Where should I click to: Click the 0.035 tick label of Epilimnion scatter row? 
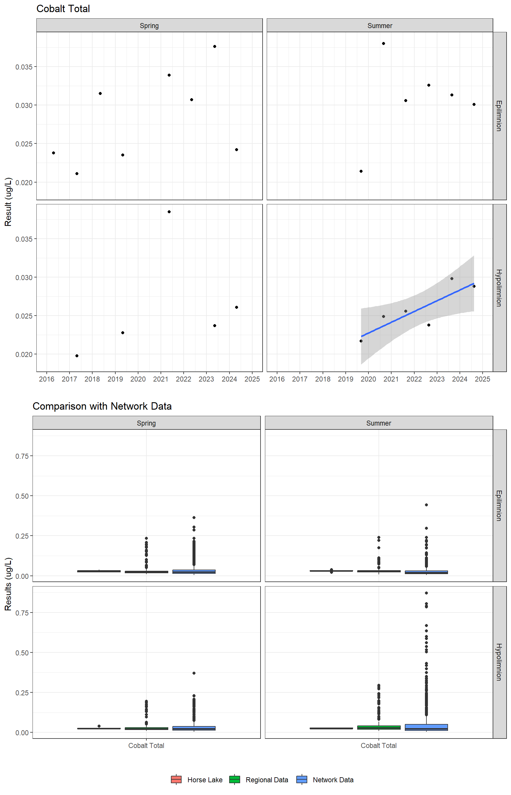24,67
